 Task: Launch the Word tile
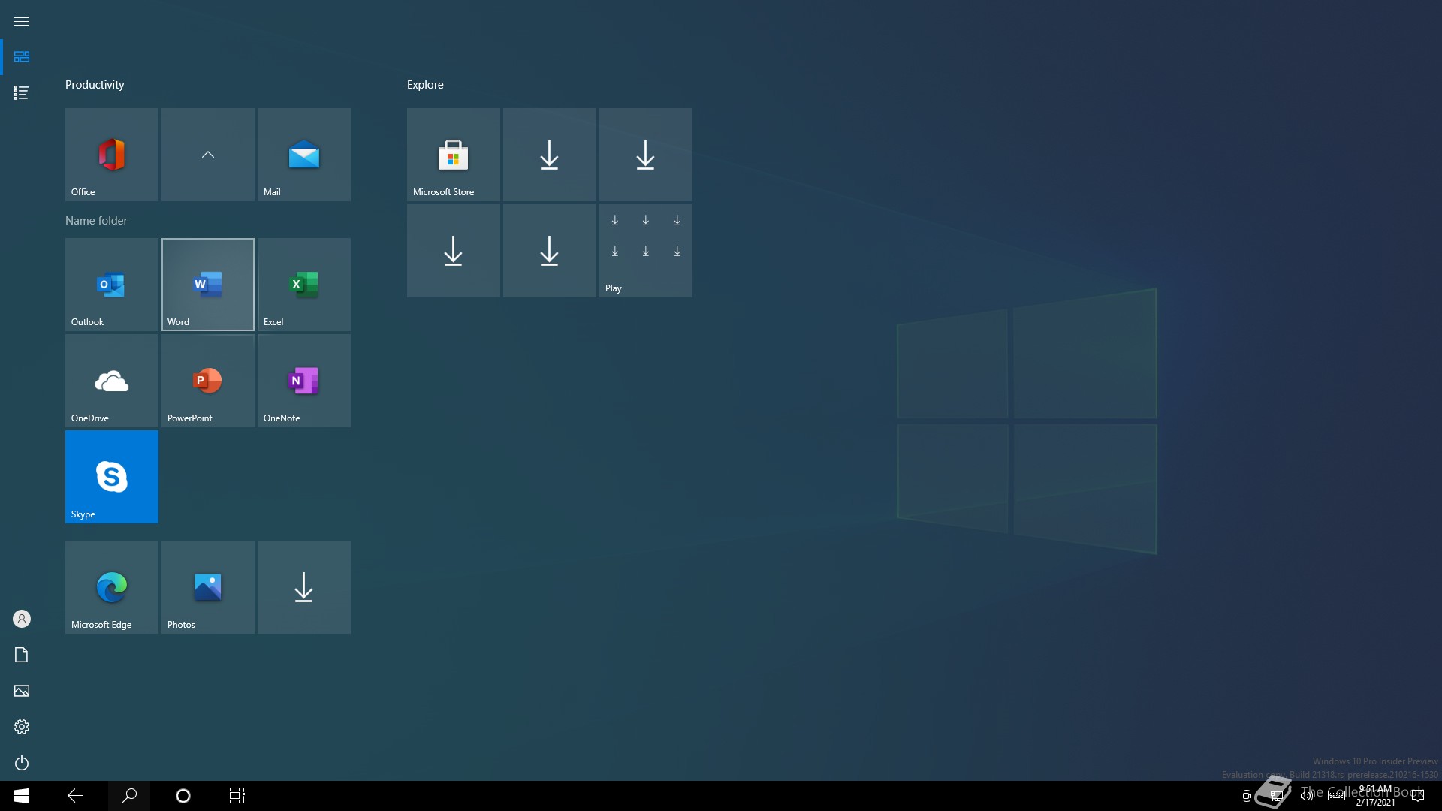[x=208, y=285]
